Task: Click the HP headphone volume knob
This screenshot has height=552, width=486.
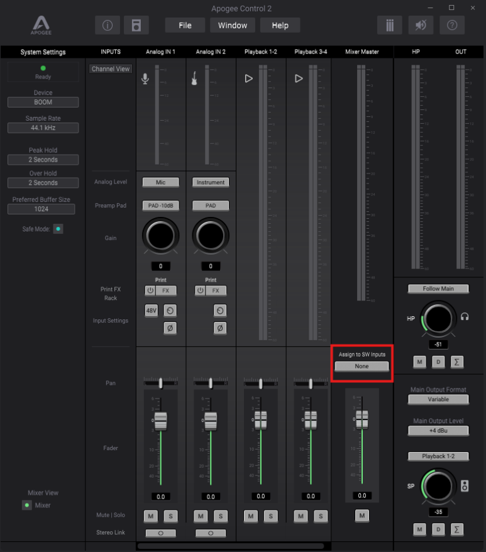Action: click(438, 319)
